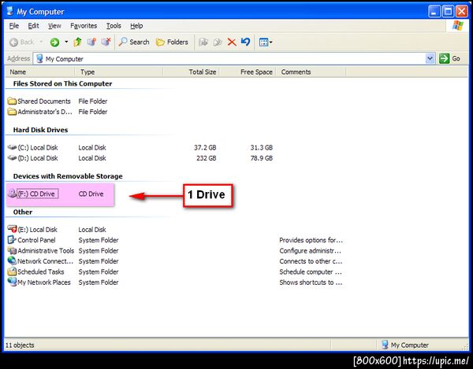Maximize the My Computer window
Image resolution: width=473 pixels, height=369 pixels.
(x=448, y=12)
